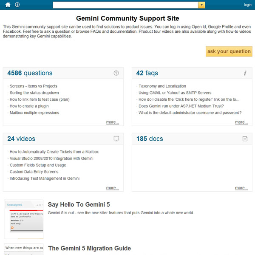Go to home via house icon

(8, 5)
